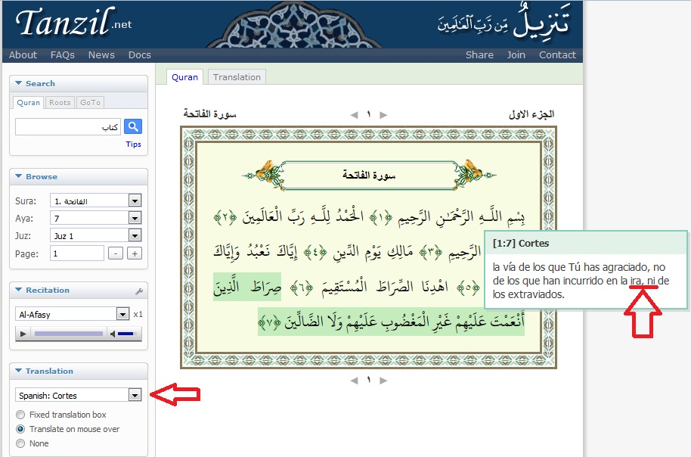Click the Tanzil.net logo
This screenshot has width=691, height=457.
[x=73, y=22]
